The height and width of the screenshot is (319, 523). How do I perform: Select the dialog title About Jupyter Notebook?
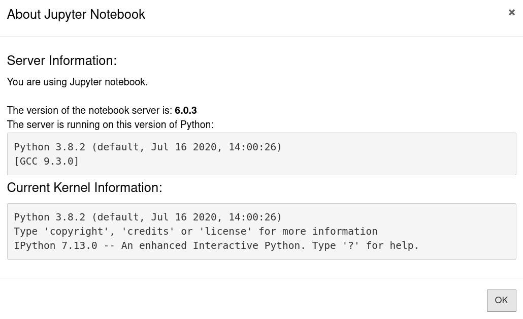click(76, 14)
